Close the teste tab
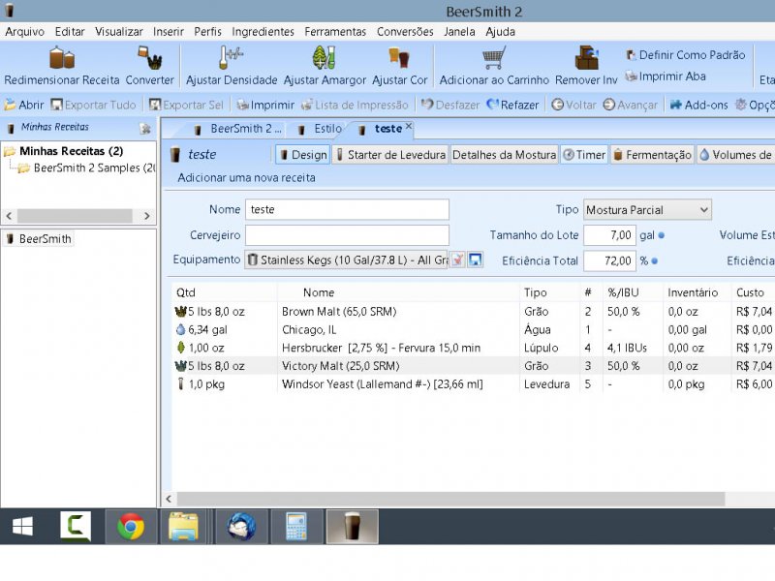Image resolution: width=775 pixels, height=581 pixels. [x=409, y=126]
